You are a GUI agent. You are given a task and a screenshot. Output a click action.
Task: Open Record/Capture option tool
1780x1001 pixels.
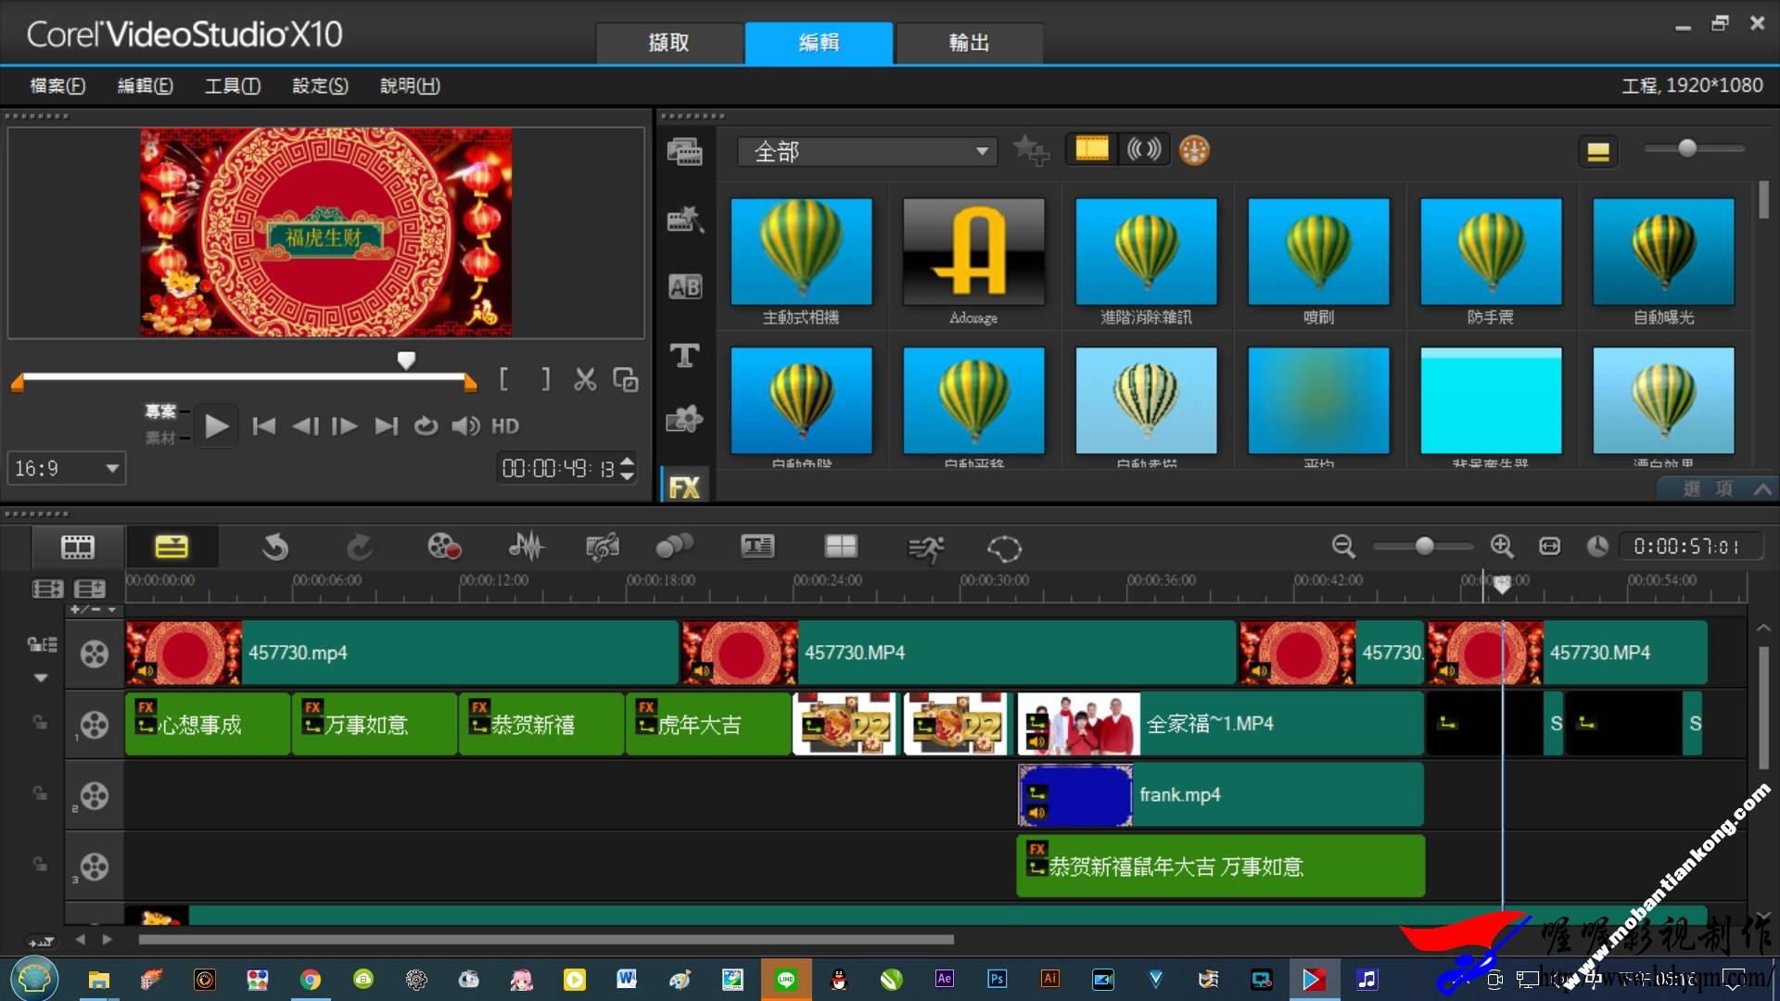(444, 547)
